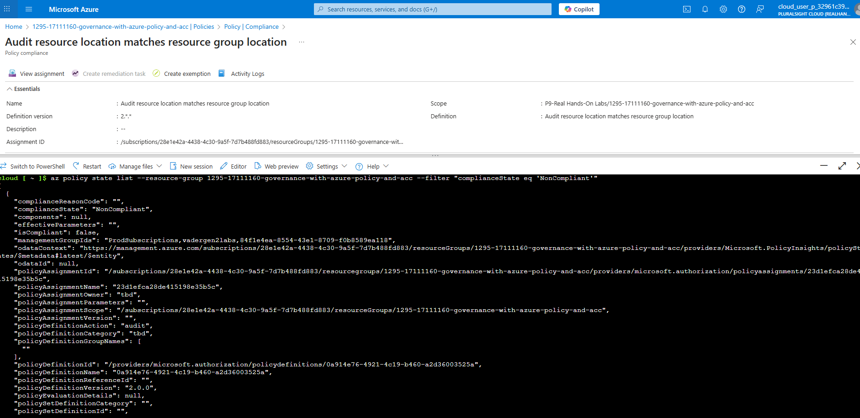Image resolution: width=860 pixels, height=418 pixels.
Task: Open the Settings gear in the top bar
Action: pos(723,9)
